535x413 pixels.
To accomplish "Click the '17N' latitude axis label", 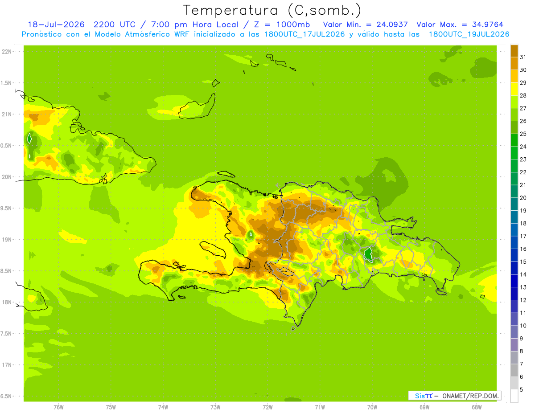I will pyautogui.click(x=7, y=364).
